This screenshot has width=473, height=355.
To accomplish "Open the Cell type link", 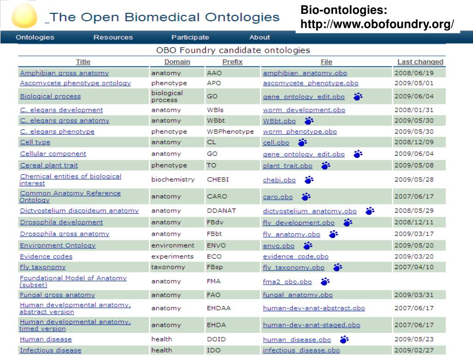I will pos(35,142).
